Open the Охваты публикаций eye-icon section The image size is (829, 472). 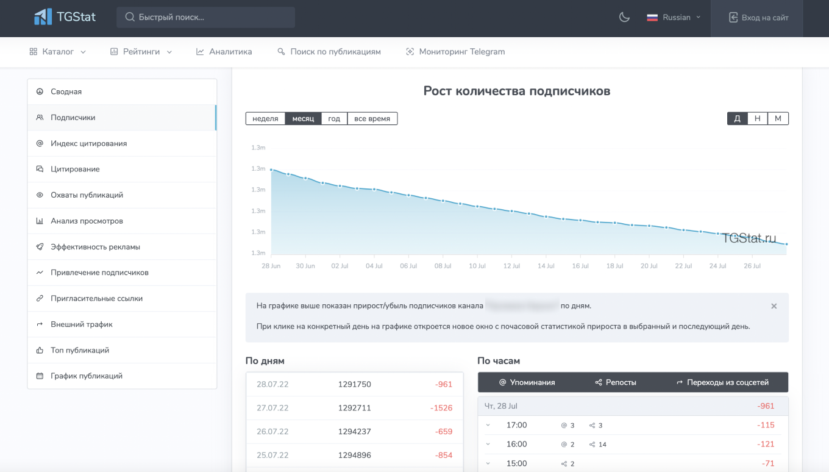87,195
